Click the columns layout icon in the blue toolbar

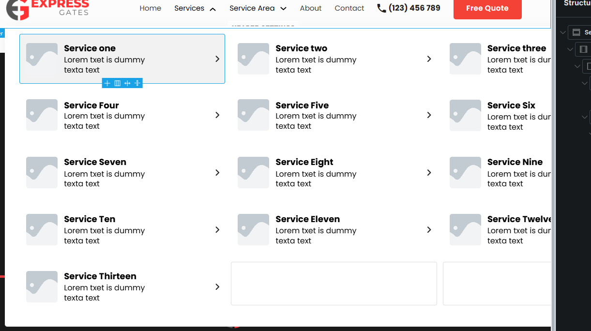click(117, 83)
